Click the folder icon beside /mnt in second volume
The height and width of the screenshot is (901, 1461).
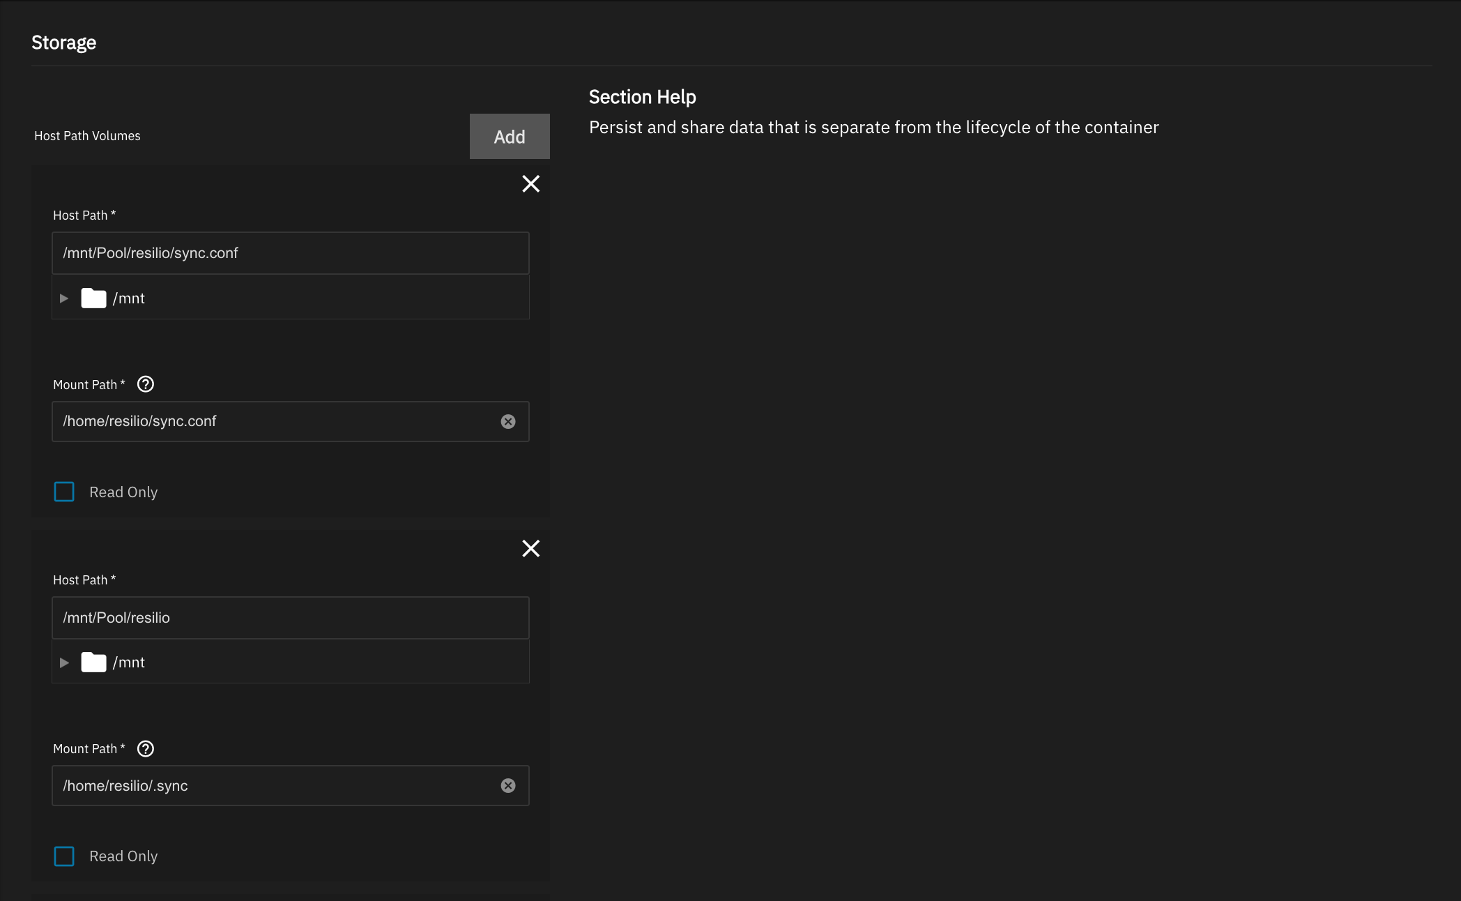click(93, 662)
